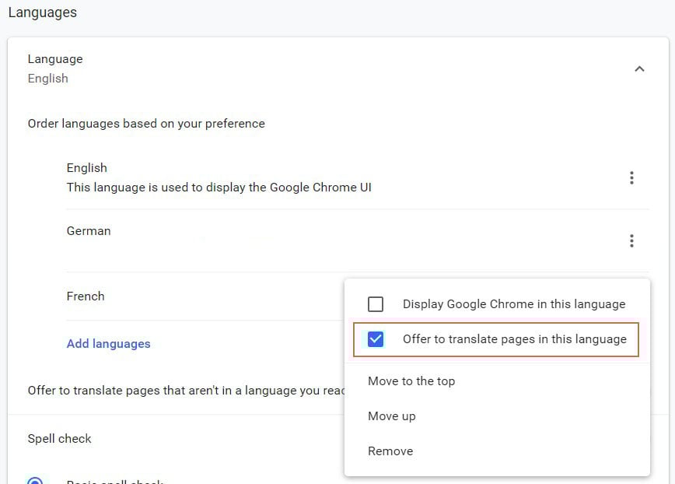Click the Spell check section

coord(59,438)
